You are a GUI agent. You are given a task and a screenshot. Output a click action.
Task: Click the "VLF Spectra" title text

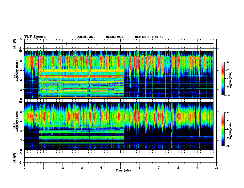[x=35, y=37]
